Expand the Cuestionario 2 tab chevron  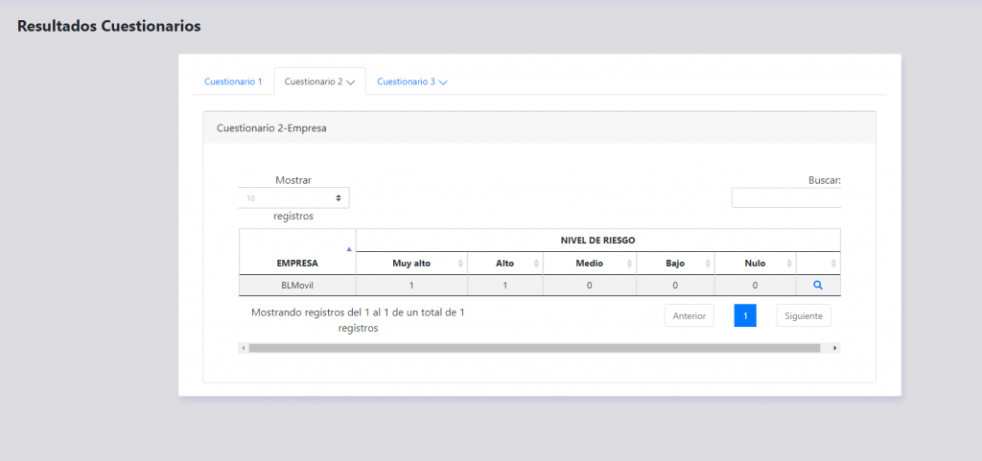351,82
